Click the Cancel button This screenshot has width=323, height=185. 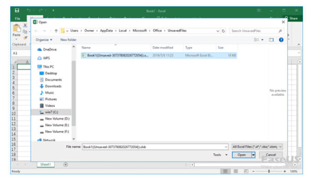[x=271, y=155]
